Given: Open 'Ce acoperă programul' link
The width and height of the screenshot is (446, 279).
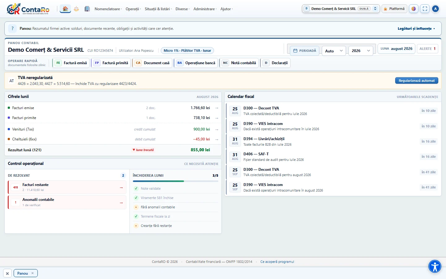Looking at the screenshot, I should [277, 262].
